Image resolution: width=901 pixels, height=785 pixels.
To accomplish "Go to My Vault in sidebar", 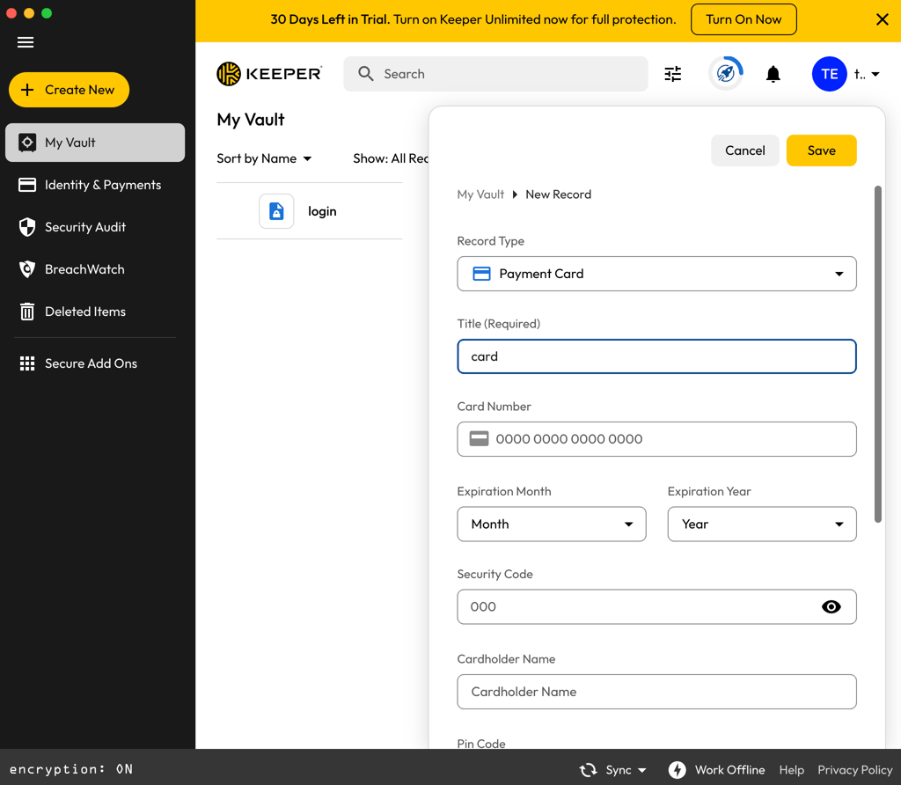I will pos(95,143).
